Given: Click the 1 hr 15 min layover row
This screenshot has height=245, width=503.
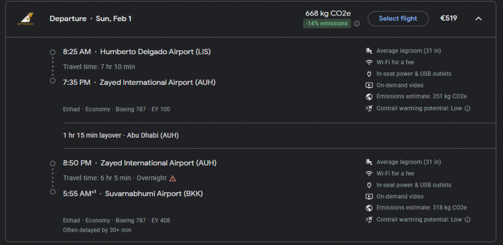Looking at the screenshot, I should click(x=121, y=136).
